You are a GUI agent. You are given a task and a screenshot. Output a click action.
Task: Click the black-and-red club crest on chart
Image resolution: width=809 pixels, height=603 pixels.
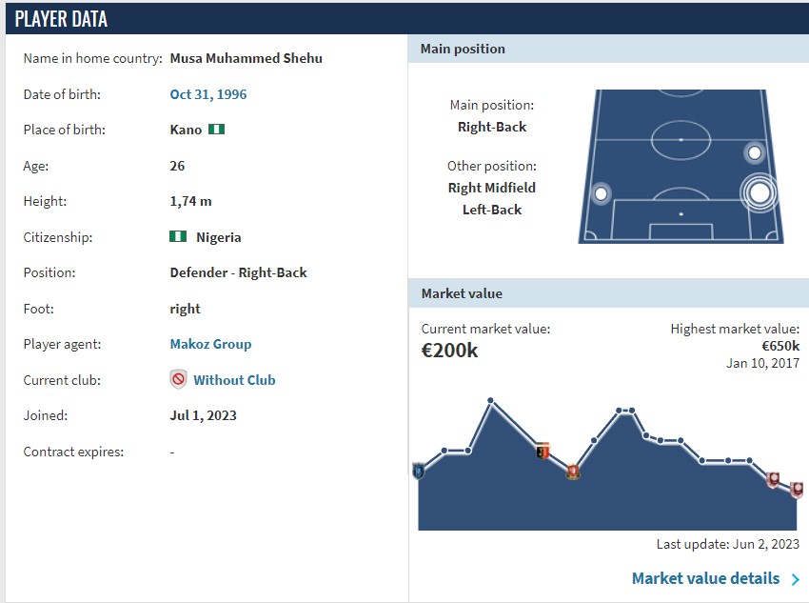pos(543,451)
